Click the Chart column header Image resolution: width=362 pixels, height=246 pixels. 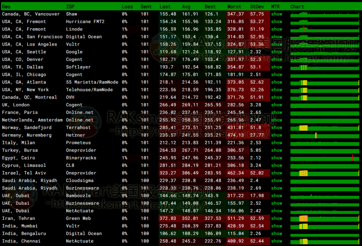(297, 7)
